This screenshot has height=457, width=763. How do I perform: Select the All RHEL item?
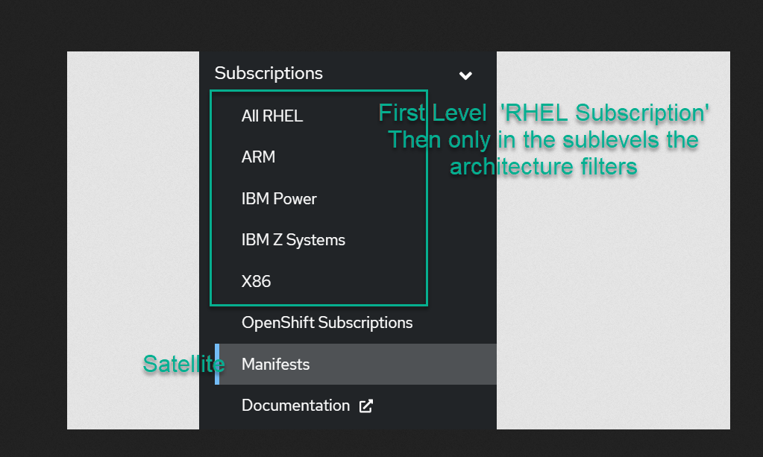272,116
